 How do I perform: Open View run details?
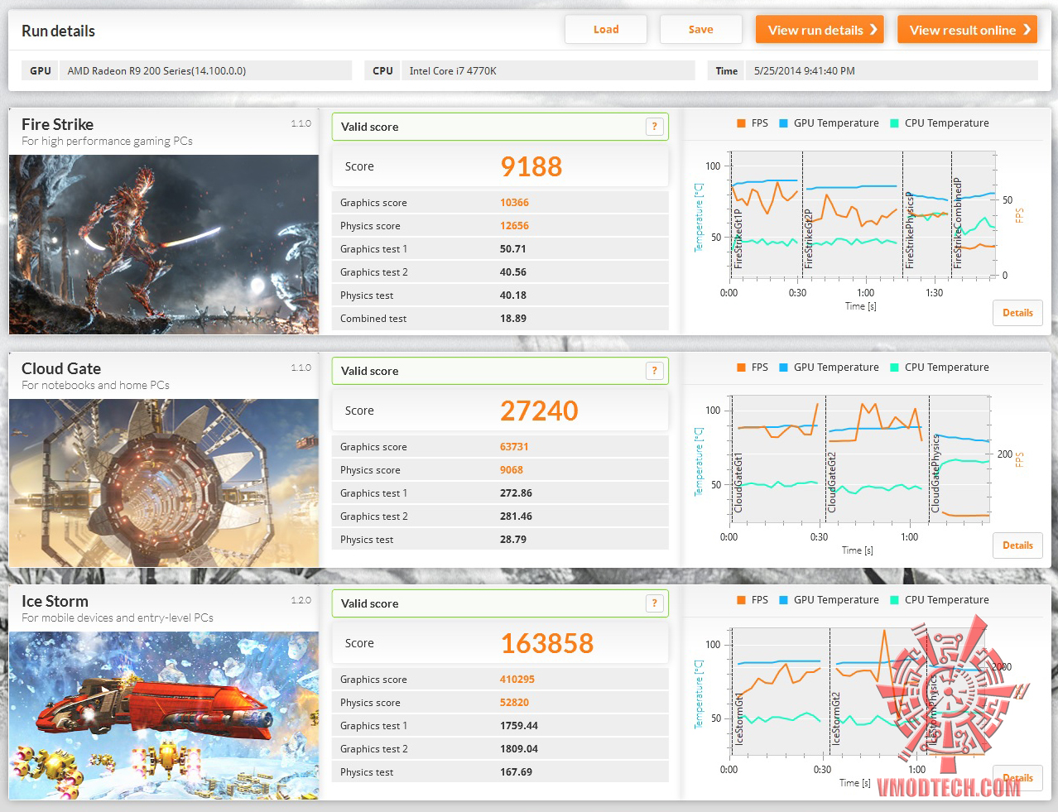point(820,30)
